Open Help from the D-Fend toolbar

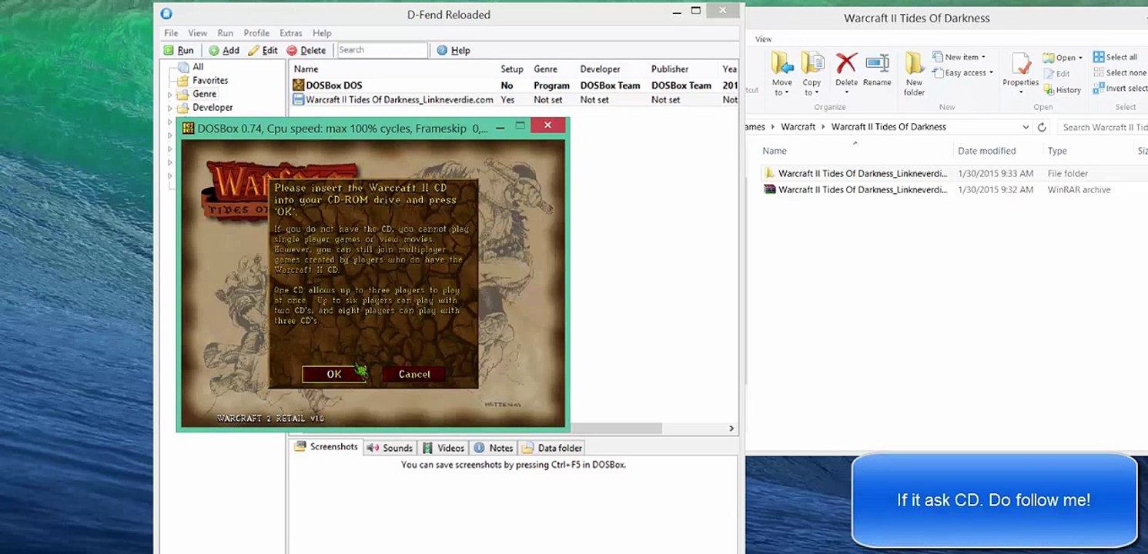click(453, 51)
